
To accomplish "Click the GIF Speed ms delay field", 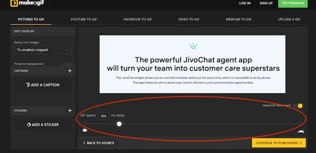I will click(x=103, y=116).
